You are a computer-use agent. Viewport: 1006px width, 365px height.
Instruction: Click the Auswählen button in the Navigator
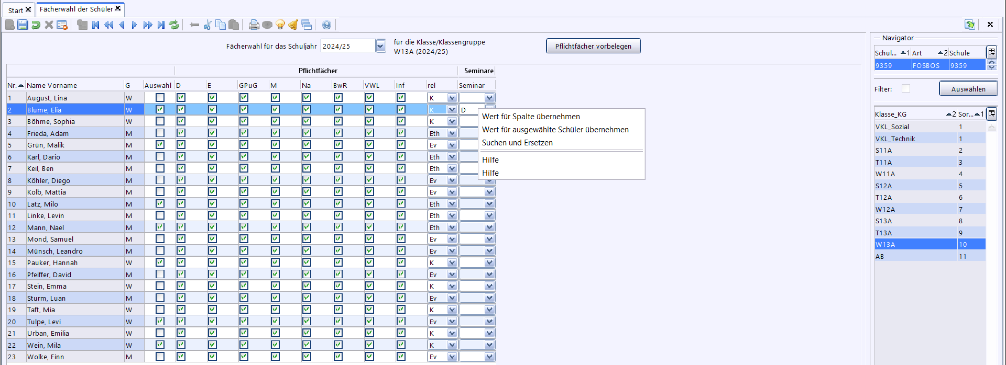968,89
